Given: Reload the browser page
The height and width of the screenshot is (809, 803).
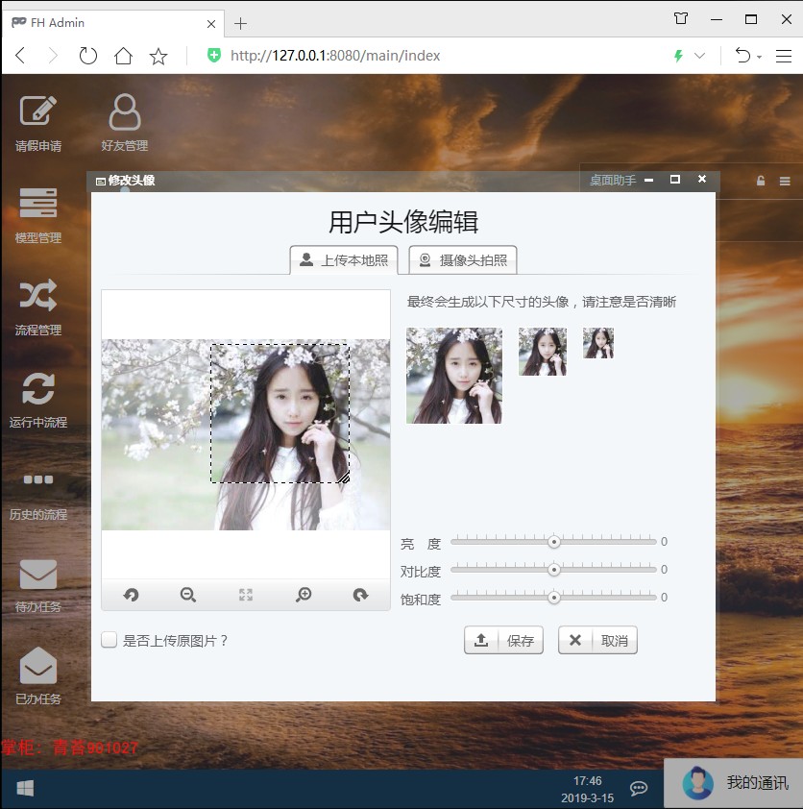Looking at the screenshot, I should [x=88, y=55].
